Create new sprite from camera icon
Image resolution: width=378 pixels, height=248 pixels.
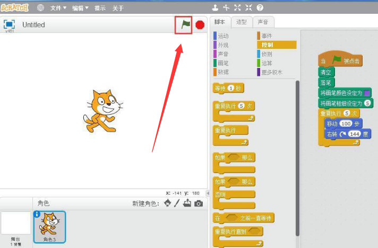199,203
